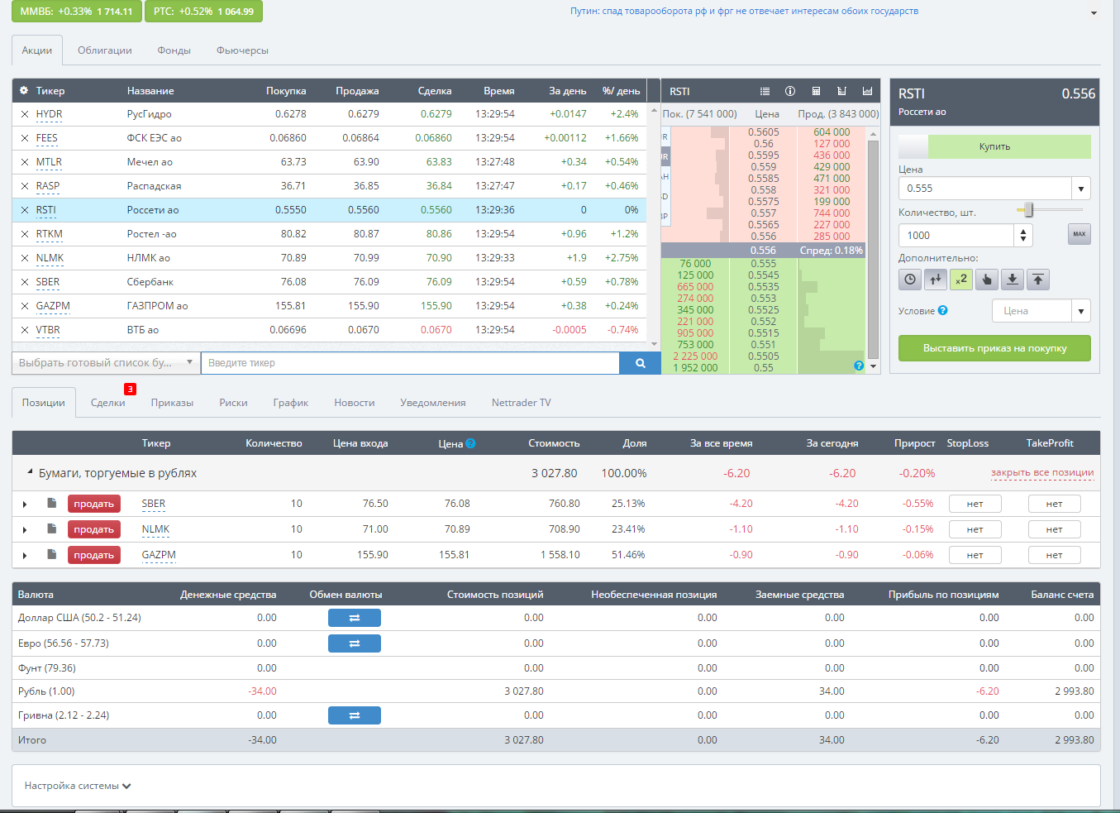Remove VTB row from the watchlist

click(x=24, y=330)
